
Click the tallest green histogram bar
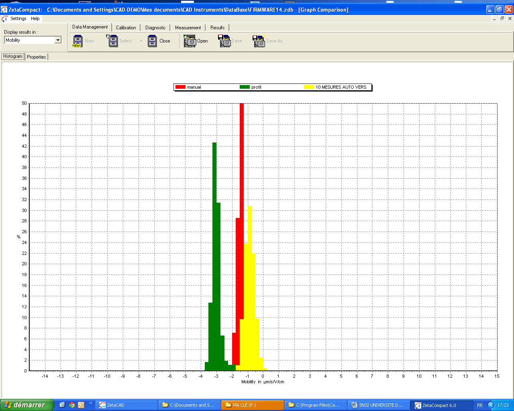(x=214, y=256)
